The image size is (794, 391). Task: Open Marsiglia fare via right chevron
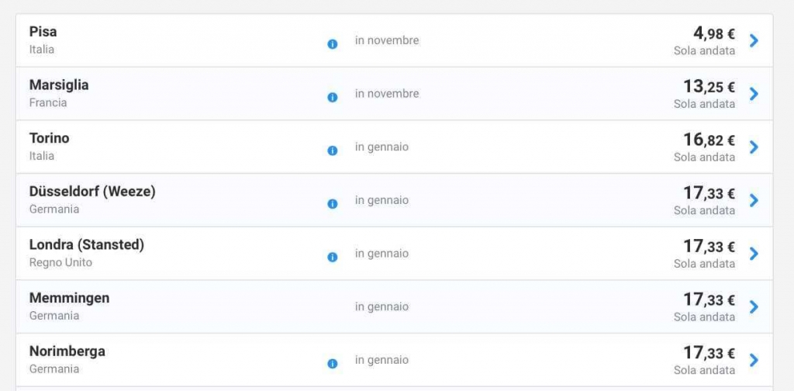point(754,94)
